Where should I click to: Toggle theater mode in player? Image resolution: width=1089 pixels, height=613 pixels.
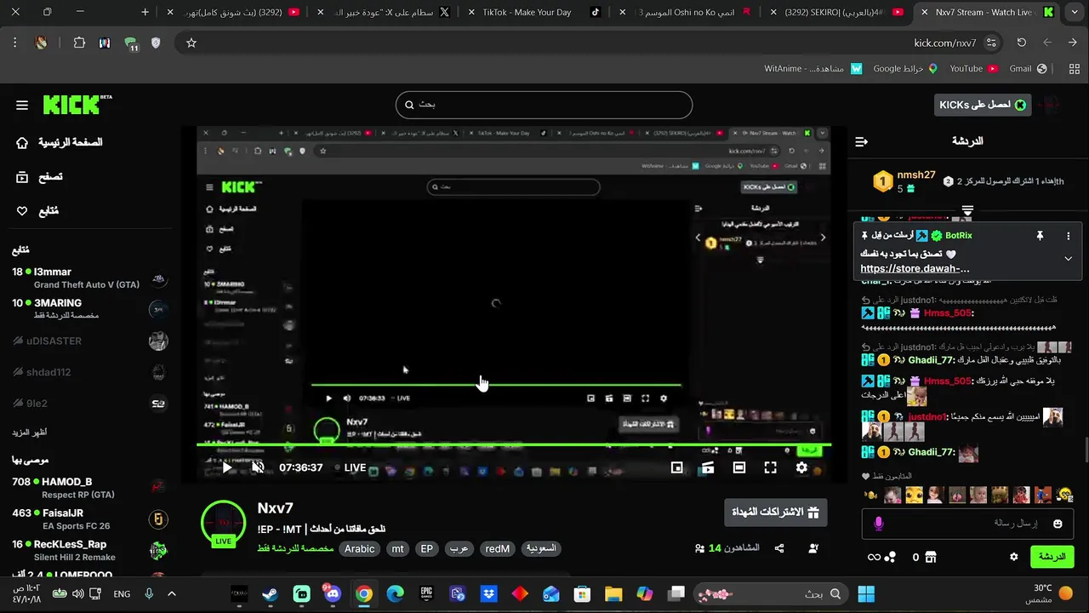pos(738,467)
